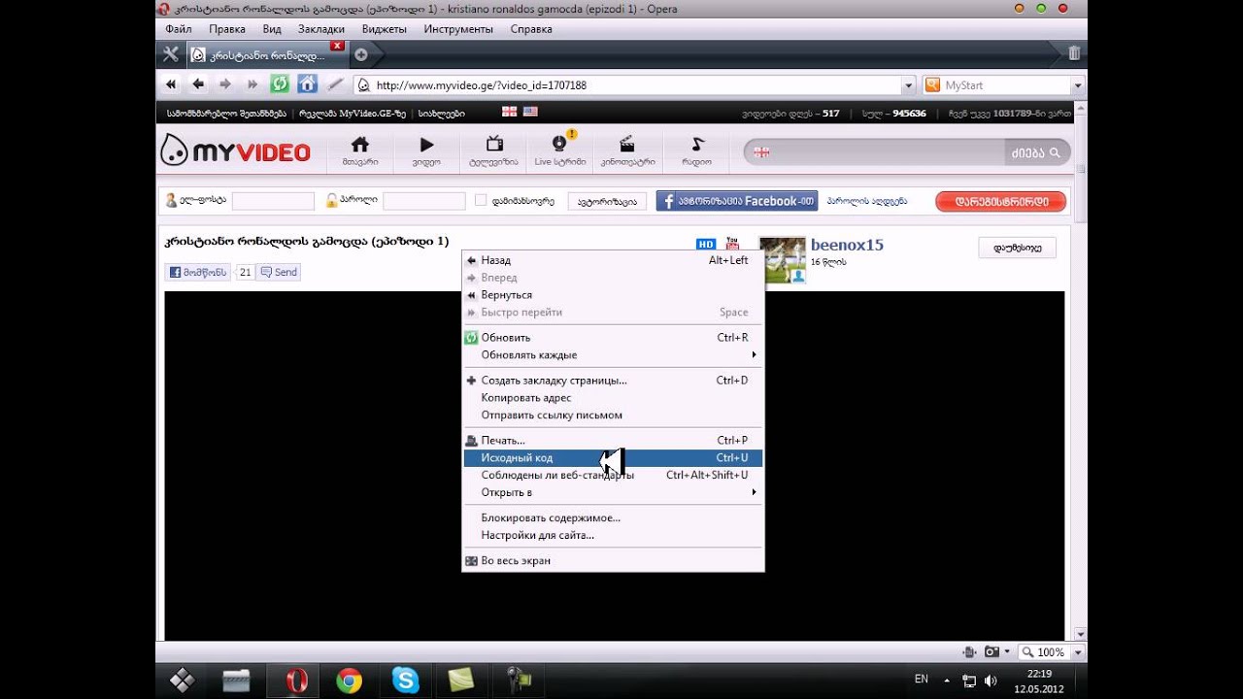Go back with the Back arrow button
The height and width of the screenshot is (699, 1243).
pos(198,84)
